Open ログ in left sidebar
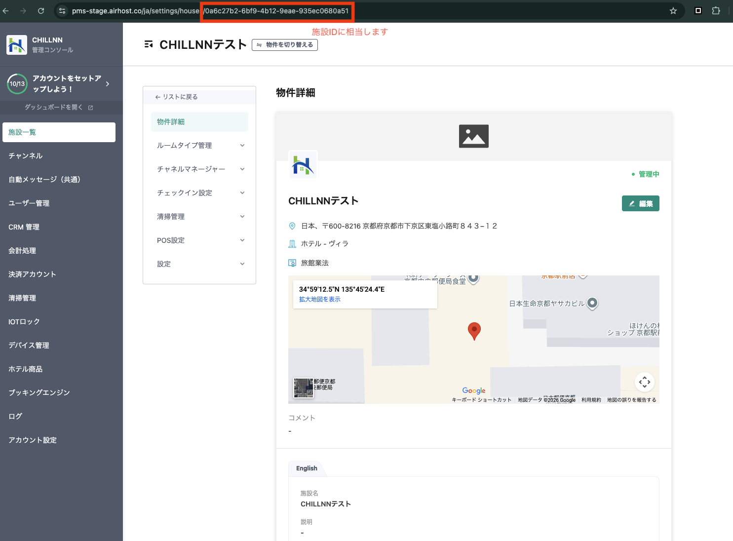This screenshot has width=733, height=541. coord(59,417)
